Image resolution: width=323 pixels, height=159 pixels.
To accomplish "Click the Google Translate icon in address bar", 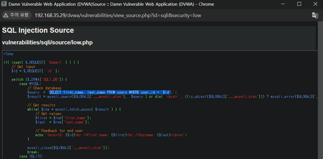I will pyautogui.click(x=315, y=15).
